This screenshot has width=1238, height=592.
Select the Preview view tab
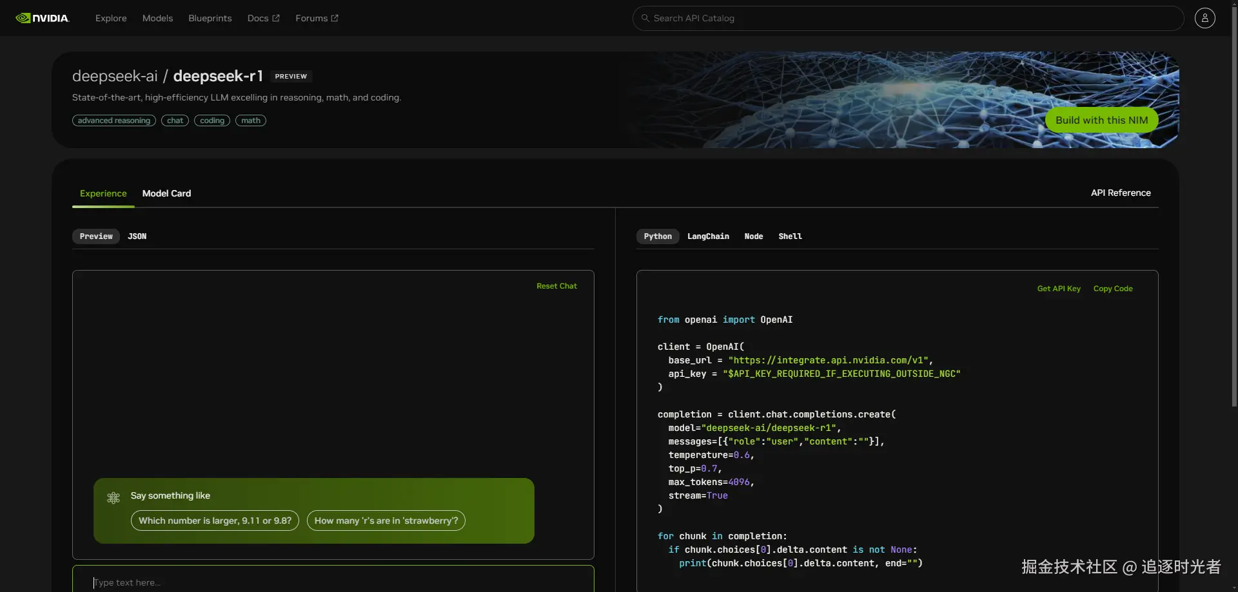[96, 236]
